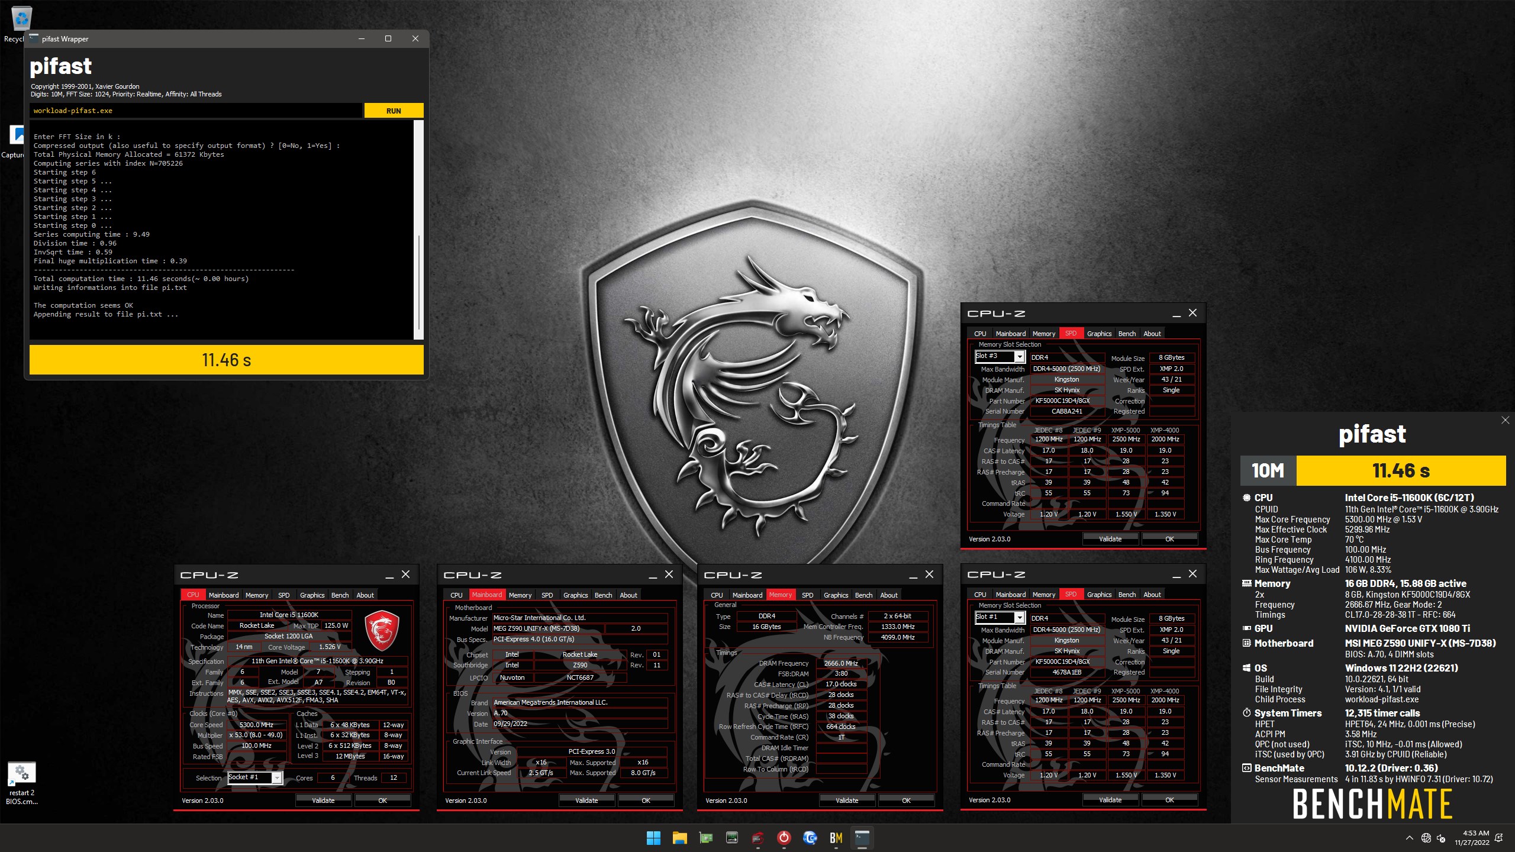1515x852 pixels.
Task: Open About tab in CPU-Z Slot #1 window
Action: 1152,595
